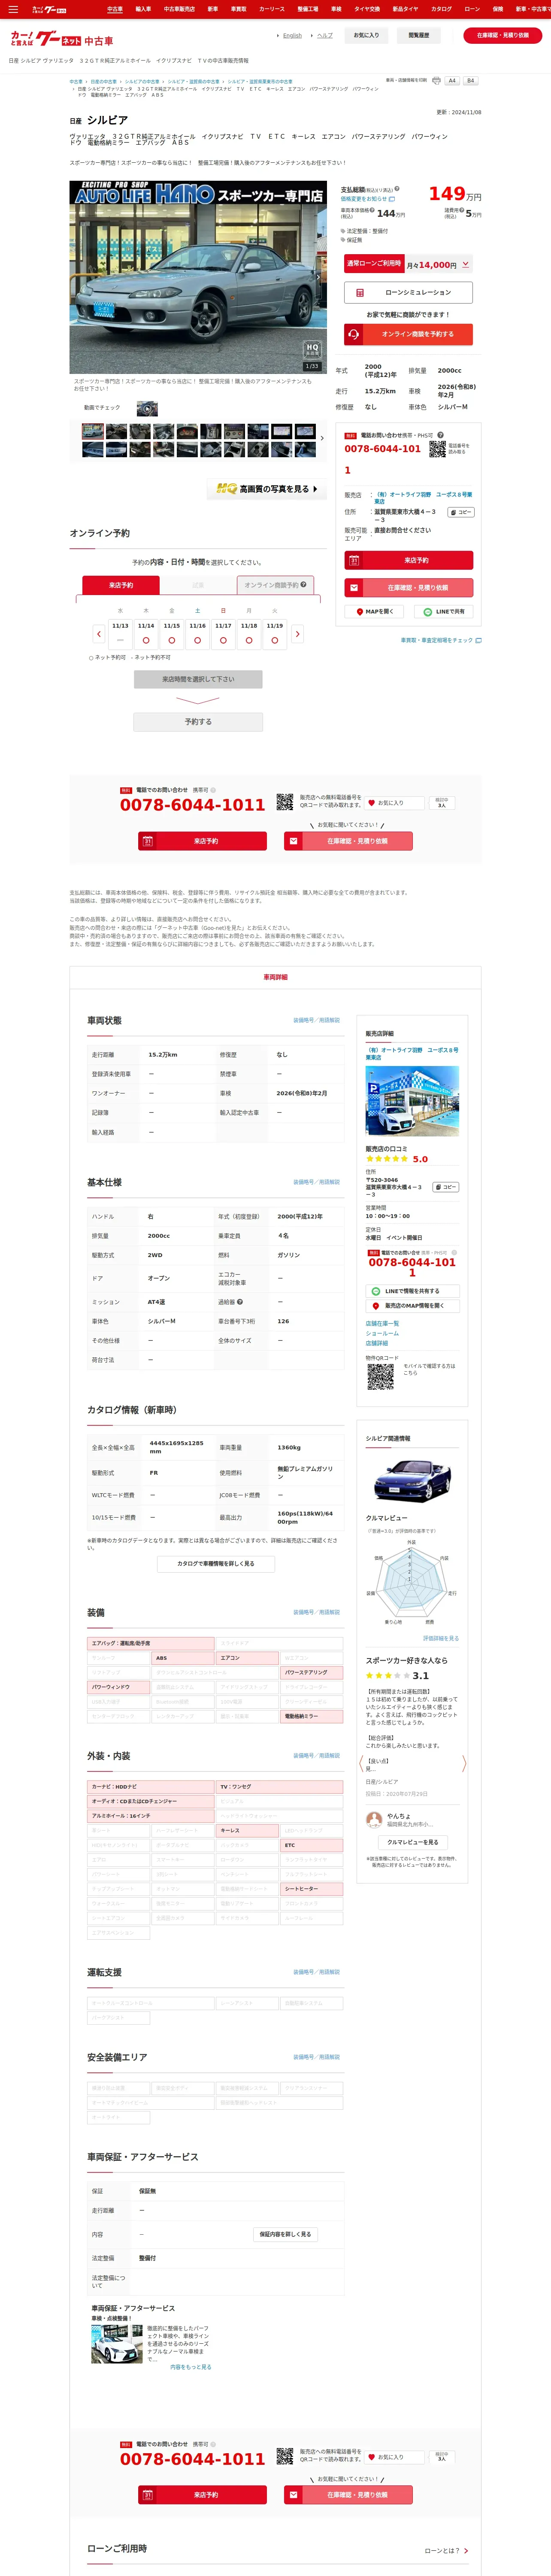
Task: Select the 11/16 reservation slot
Action: pos(197,634)
